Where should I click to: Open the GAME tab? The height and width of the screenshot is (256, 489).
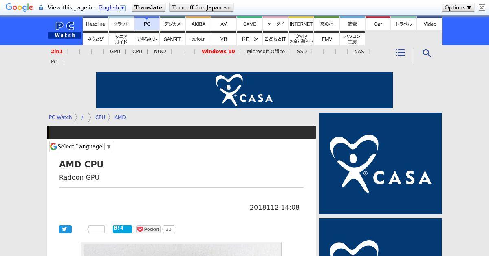click(249, 24)
